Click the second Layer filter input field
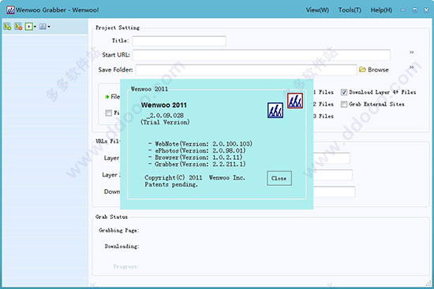 point(333,175)
